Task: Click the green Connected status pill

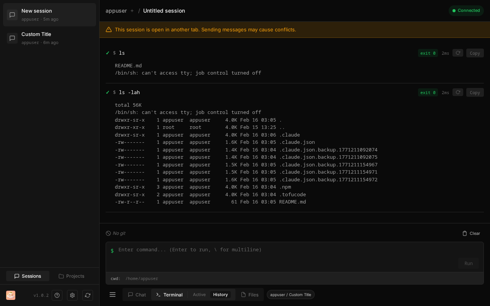Action: coord(466,11)
